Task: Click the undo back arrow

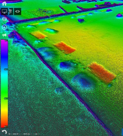Action: [4, 132]
